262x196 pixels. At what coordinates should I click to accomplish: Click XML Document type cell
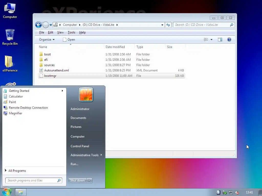click(147, 70)
